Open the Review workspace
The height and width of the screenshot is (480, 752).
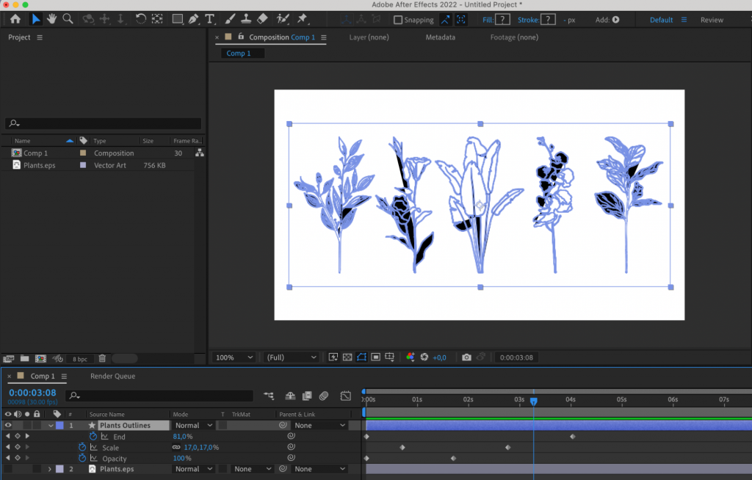click(712, 20)
